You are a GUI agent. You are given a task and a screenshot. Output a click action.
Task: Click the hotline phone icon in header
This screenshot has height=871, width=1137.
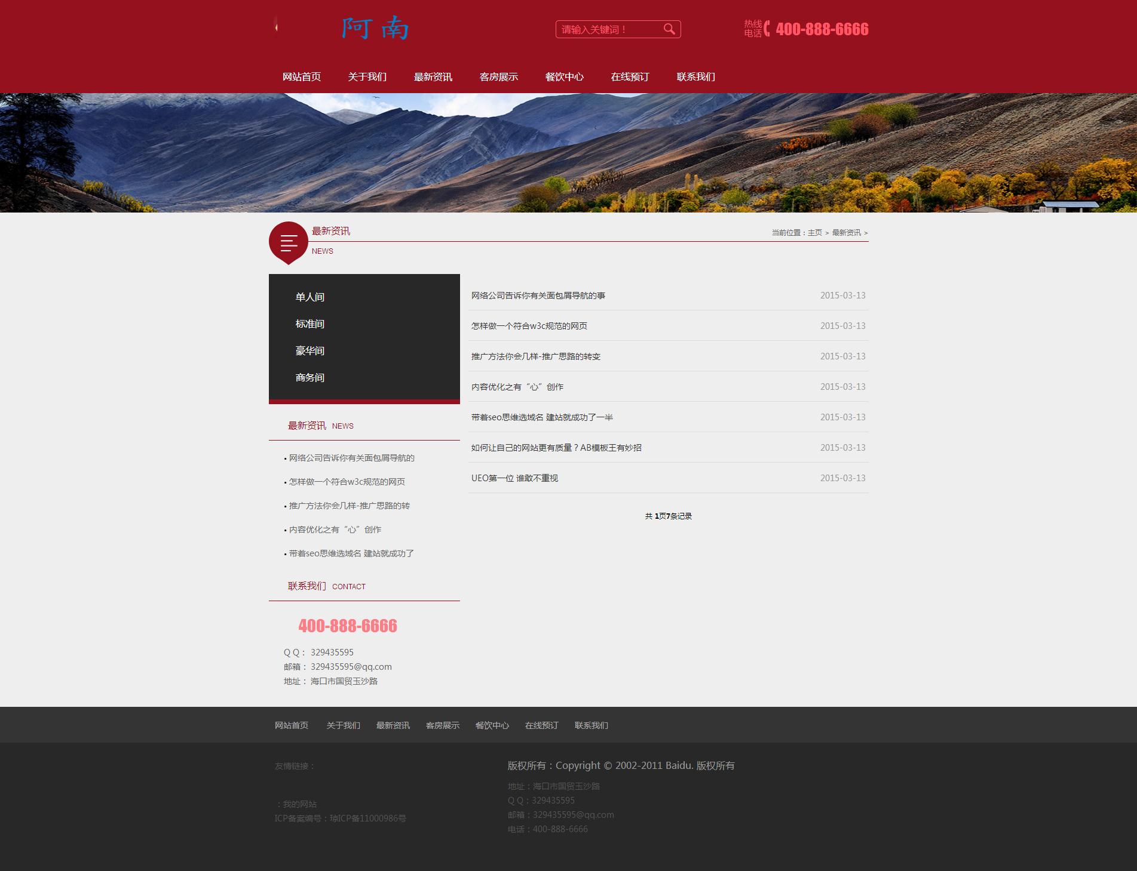[767, 29]
